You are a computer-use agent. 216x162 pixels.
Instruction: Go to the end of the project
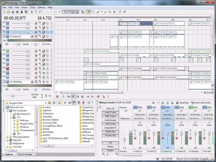coord(92,97)
